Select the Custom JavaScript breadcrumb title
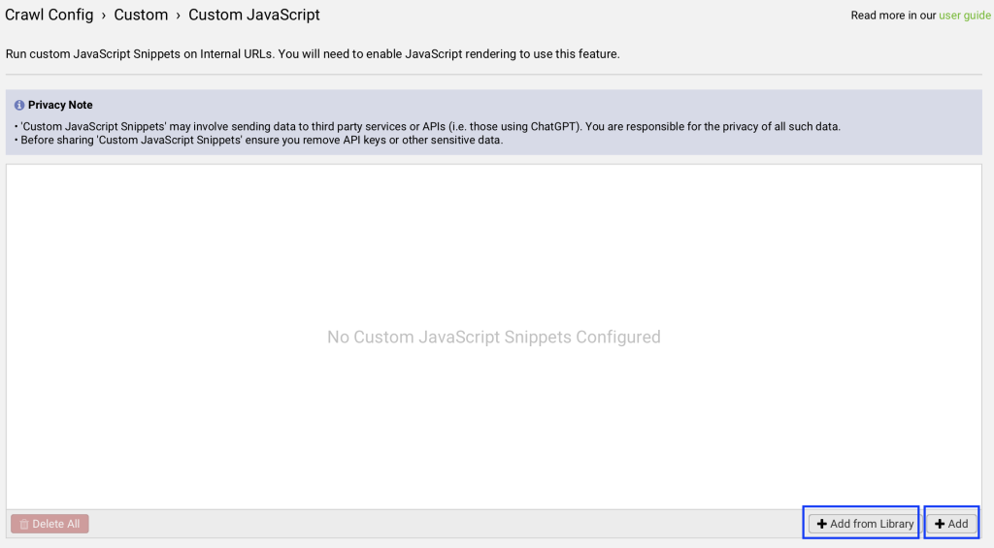This screenshot has width=994, height=548. tap(253, 15)
